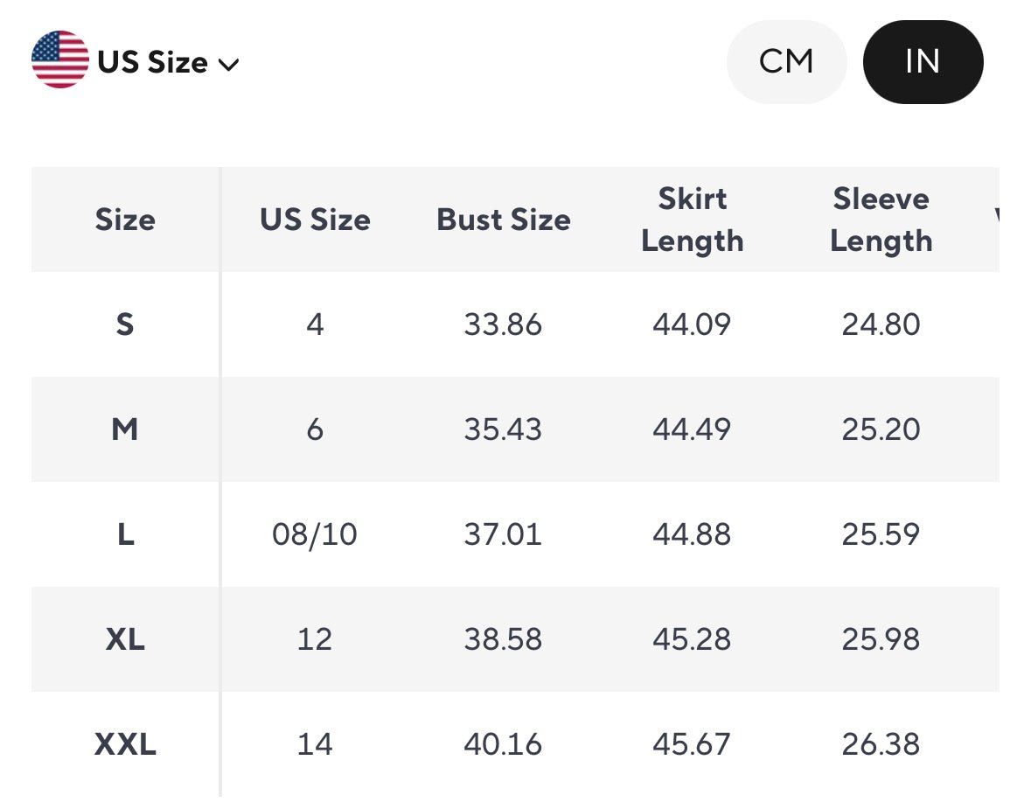
Task: Click the 25.98 sleeve length value
Action: (881, 639)
